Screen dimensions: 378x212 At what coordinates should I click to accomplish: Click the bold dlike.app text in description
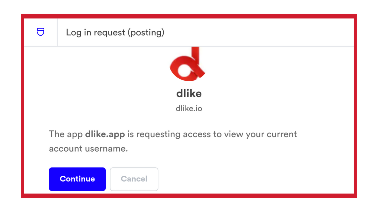(x=105, y=134)
